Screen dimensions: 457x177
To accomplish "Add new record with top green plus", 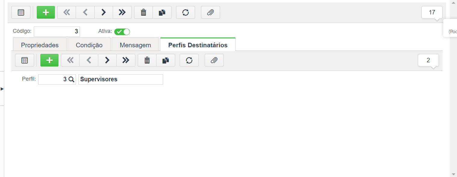I will click(x=46, y=12).
